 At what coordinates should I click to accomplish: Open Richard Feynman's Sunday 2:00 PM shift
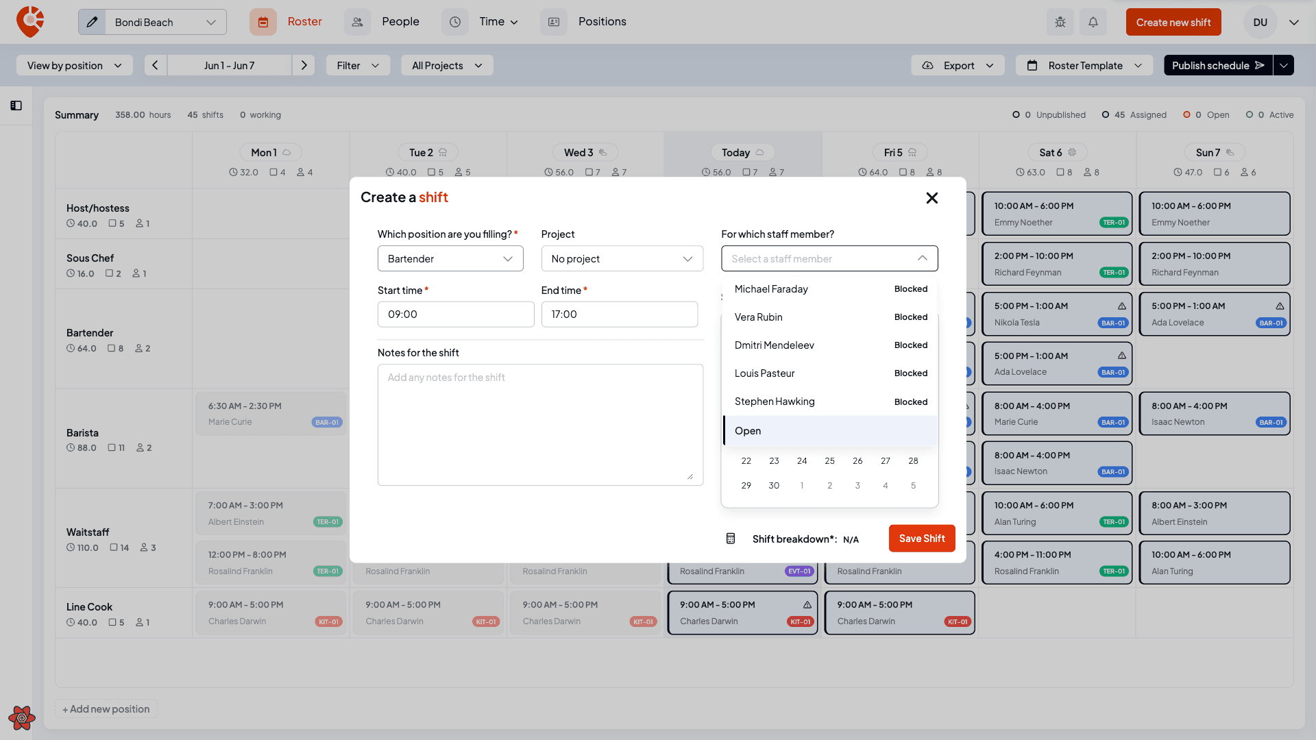(x=1214, y=264)
